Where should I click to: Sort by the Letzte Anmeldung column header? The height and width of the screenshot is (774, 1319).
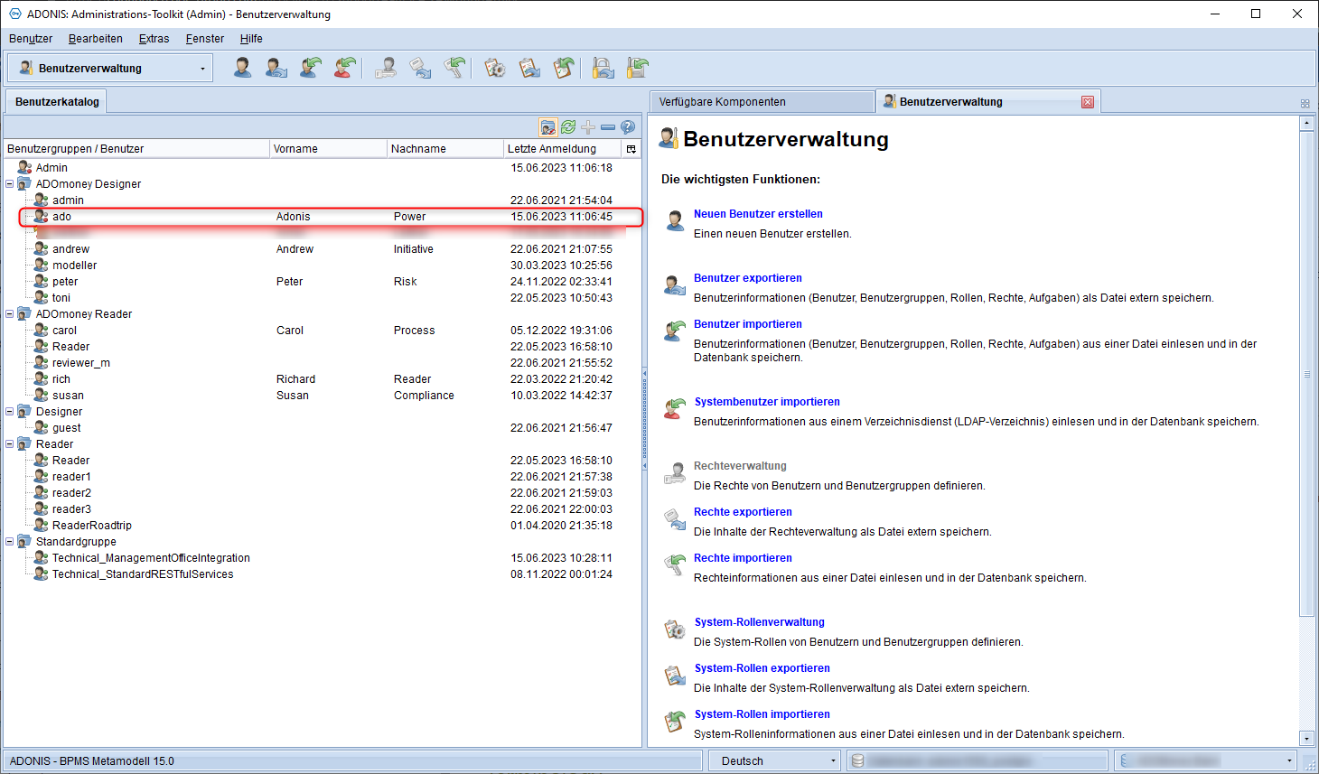pos(562,149)
